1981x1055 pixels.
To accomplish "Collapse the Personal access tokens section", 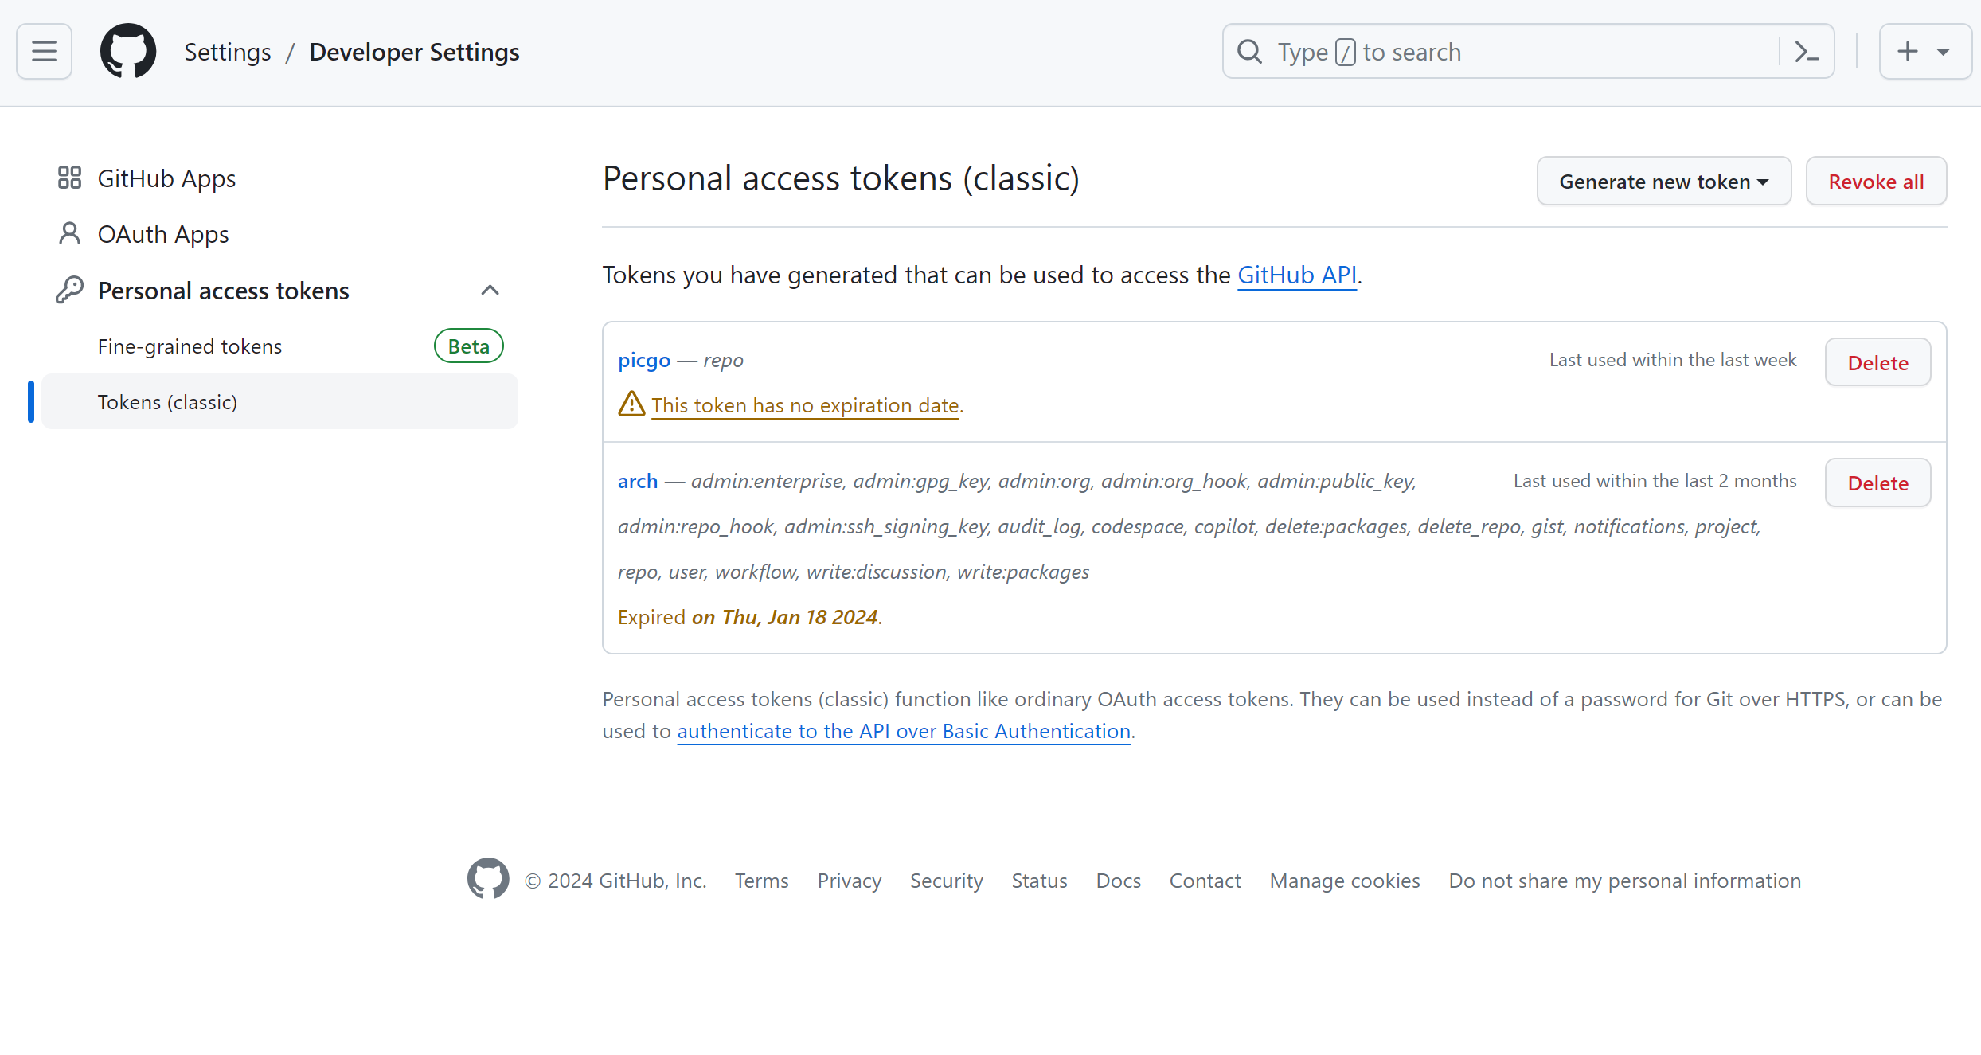I will (x=490, y=290).
